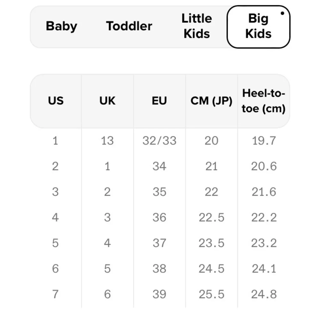This screenshot has height=320, width=320.
Task: Select the Big Kids tab
Action: click(258, 27)
